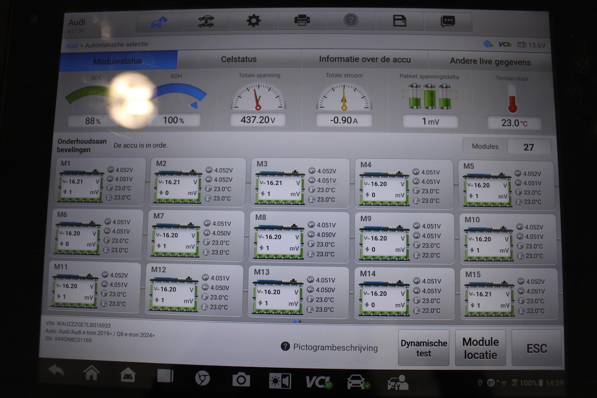
Task: Open the camera app in bottom bar
Action: pos(241,380)
